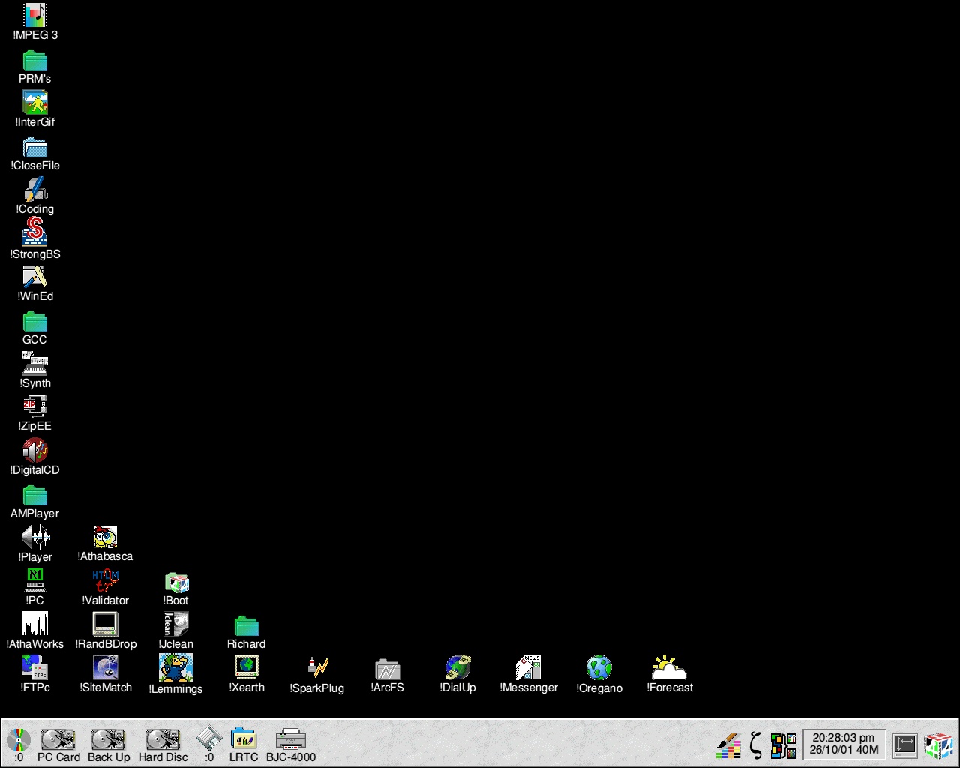This screenshot has height=768, width=960.
Task: Launch the !InterGif application
Action: (35, 109)
